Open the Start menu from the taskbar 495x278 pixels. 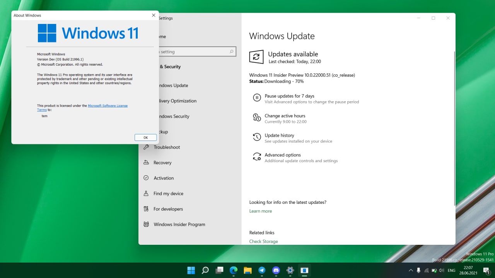(191, 270)
